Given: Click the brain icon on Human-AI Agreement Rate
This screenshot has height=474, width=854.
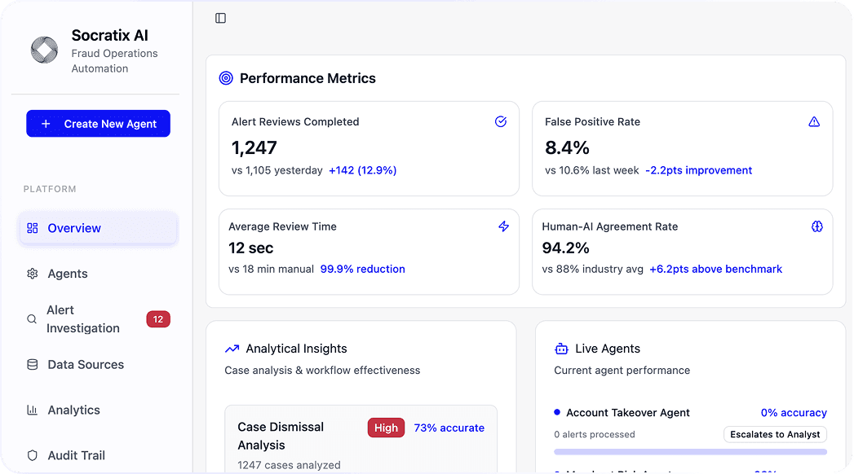Looking at the screenshot, I should pos(817,226).
